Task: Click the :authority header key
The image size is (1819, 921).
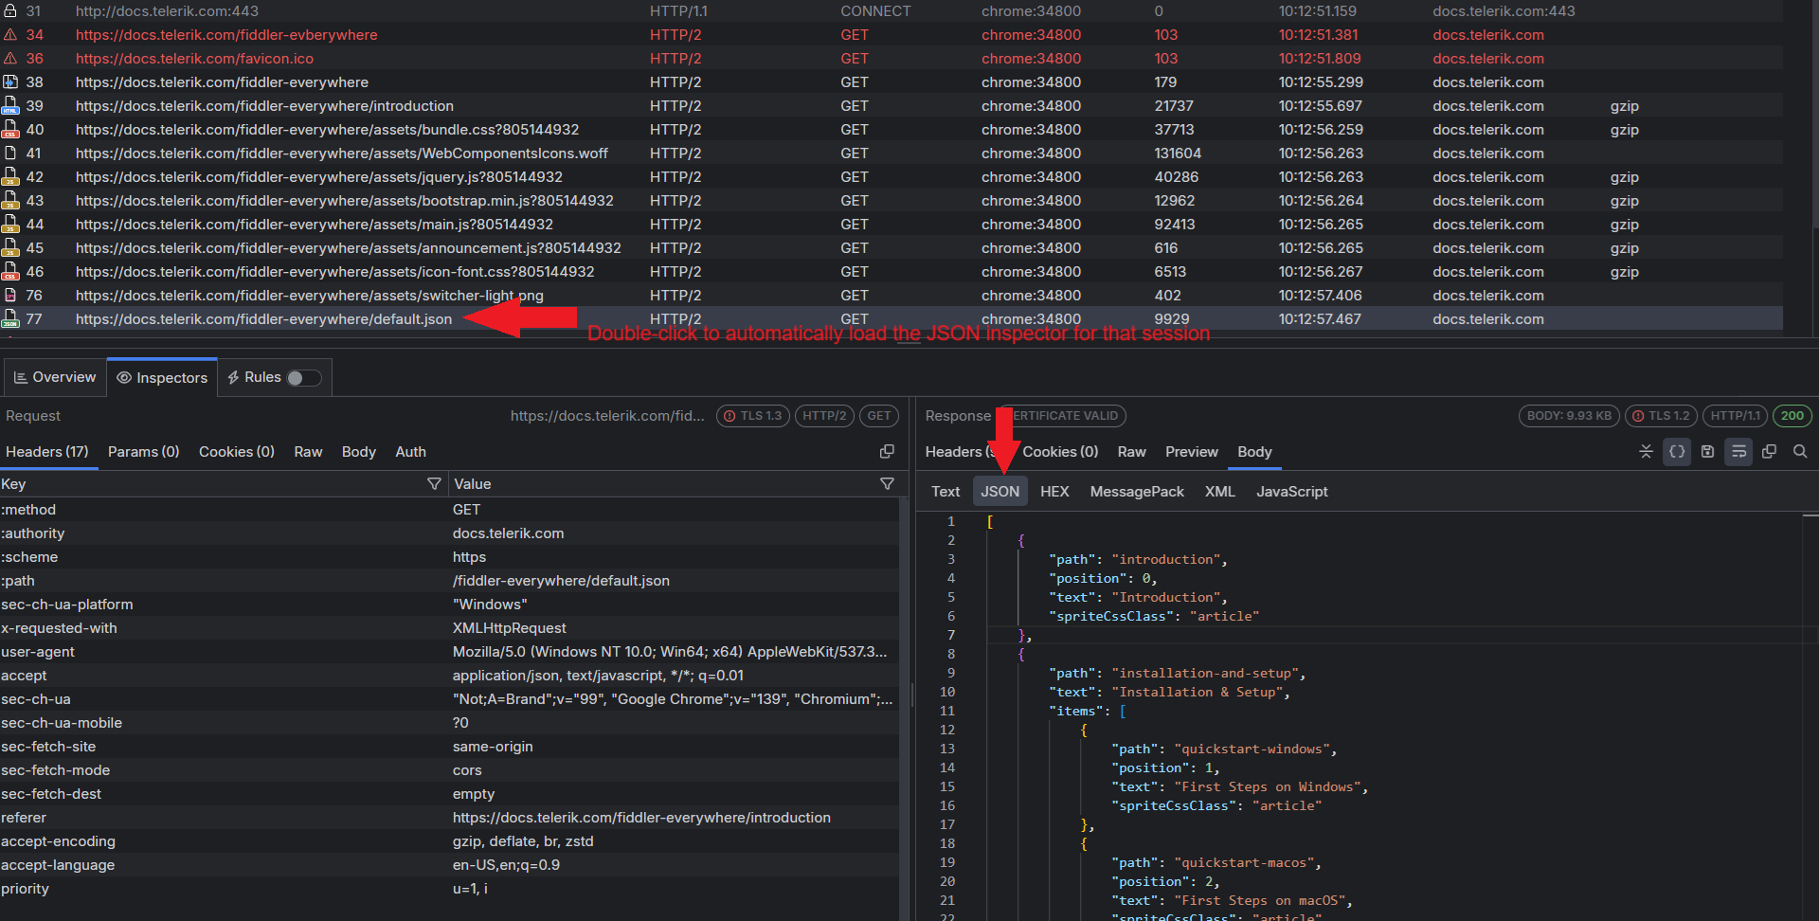Action: click(33, 533)
